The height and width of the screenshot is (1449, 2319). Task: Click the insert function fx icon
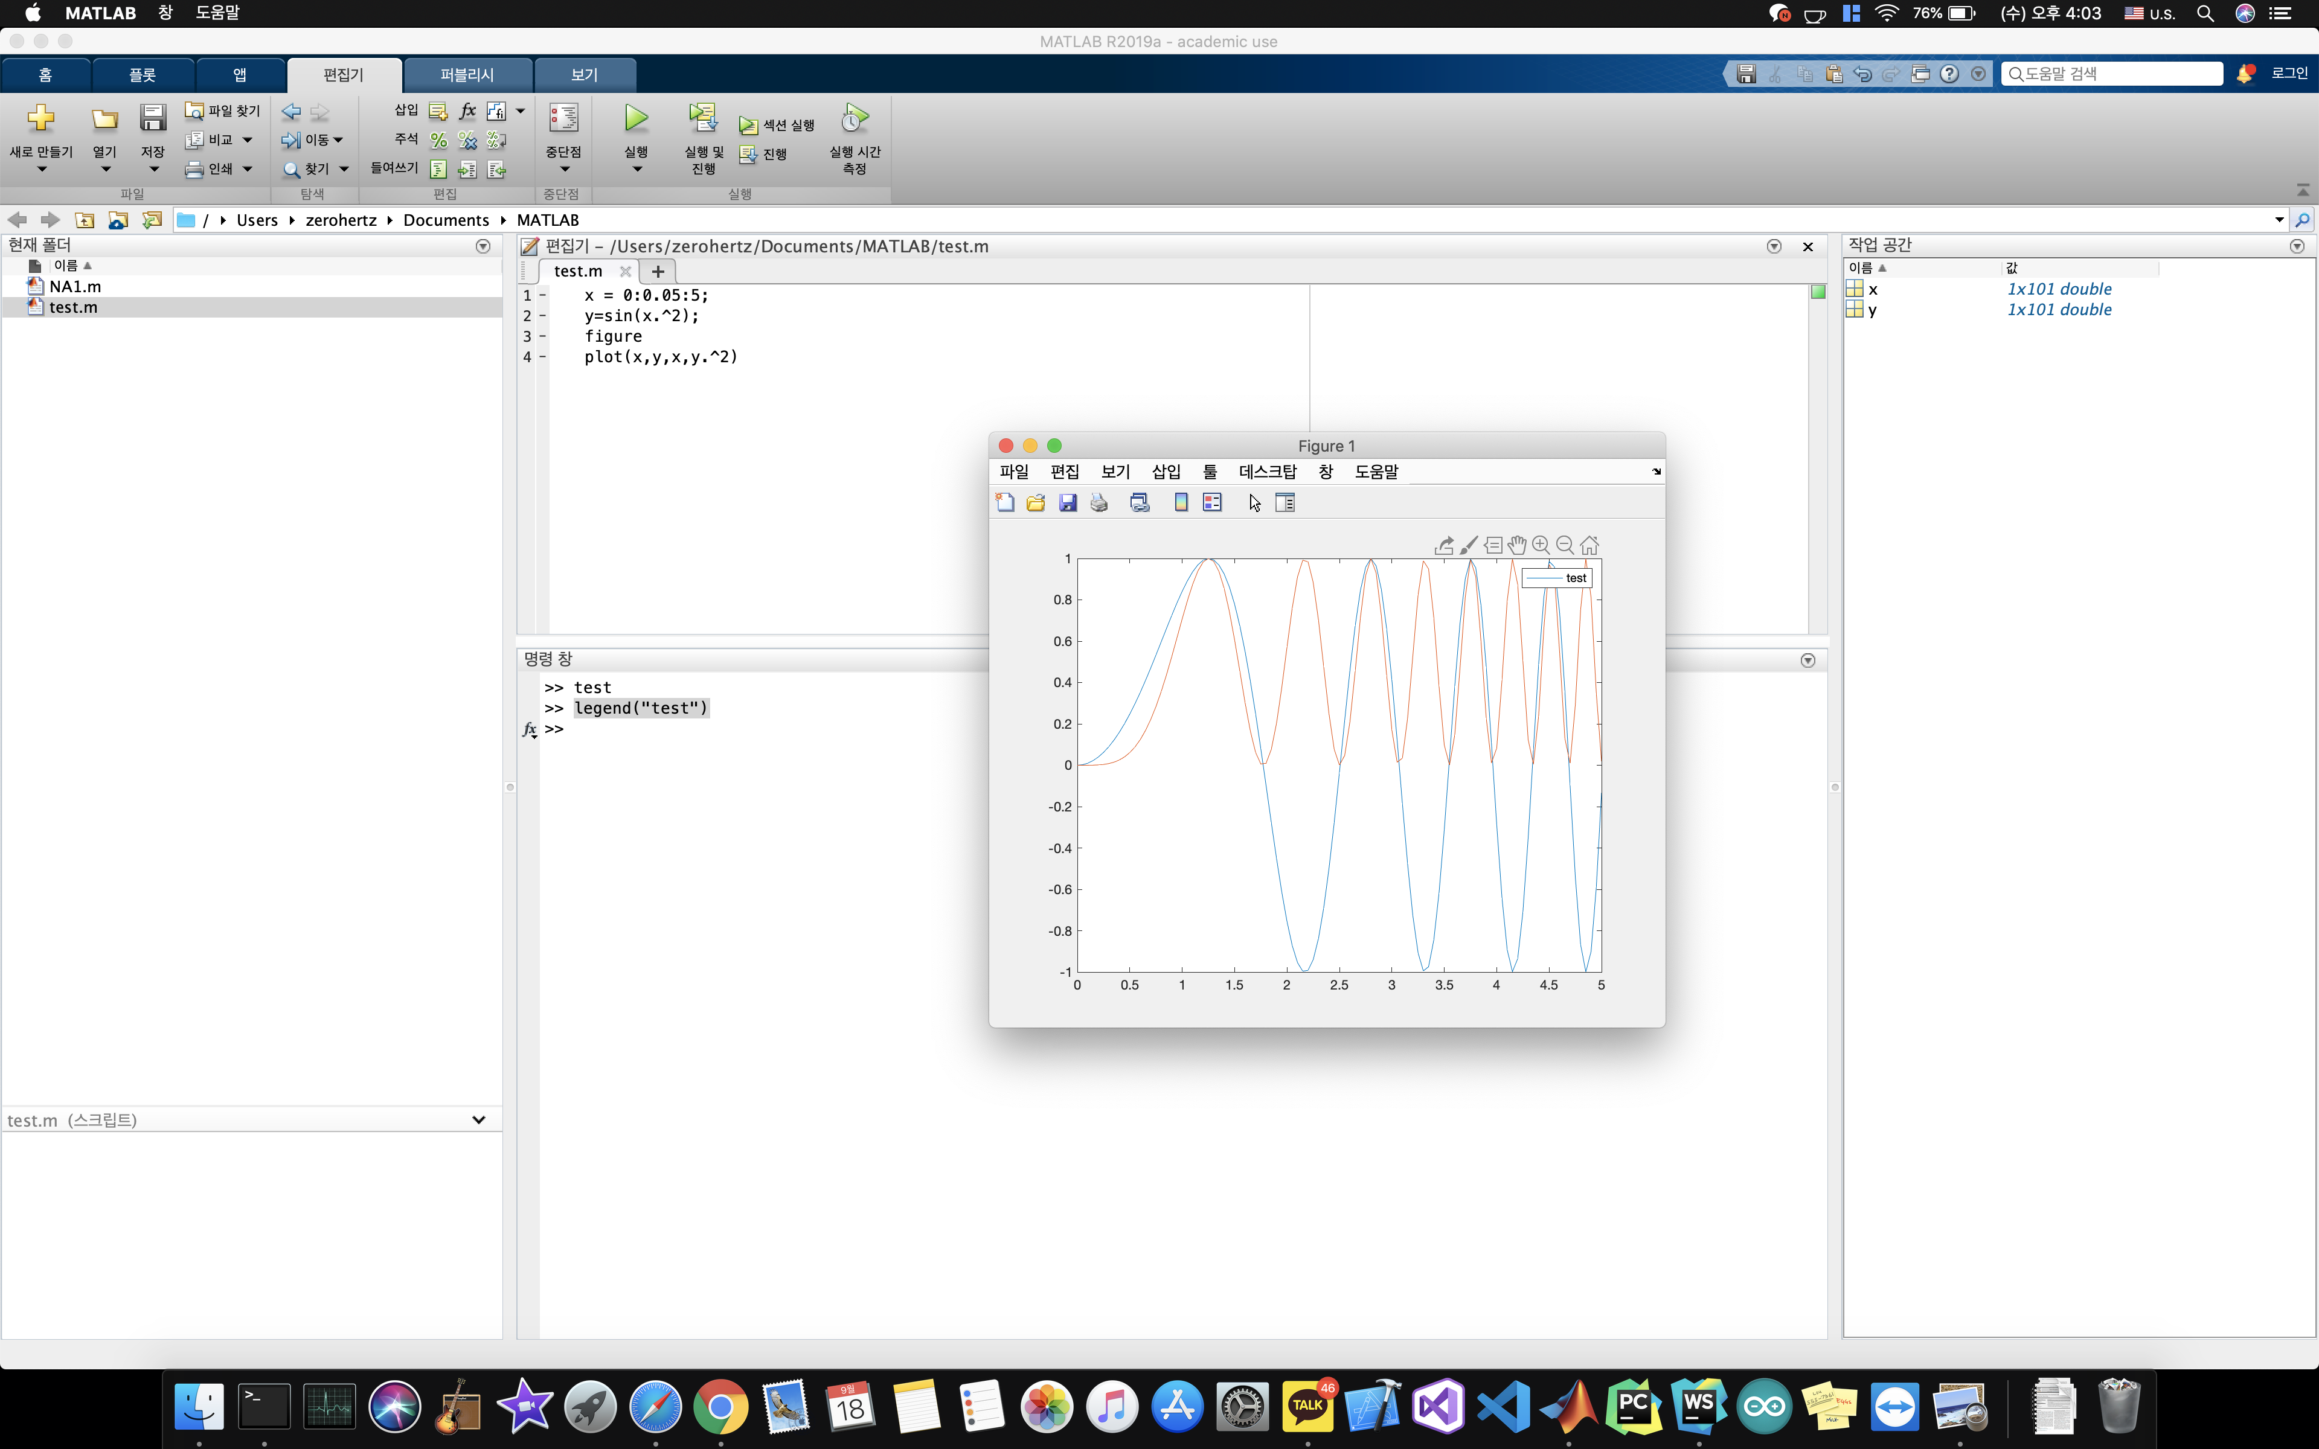point(467,111)
